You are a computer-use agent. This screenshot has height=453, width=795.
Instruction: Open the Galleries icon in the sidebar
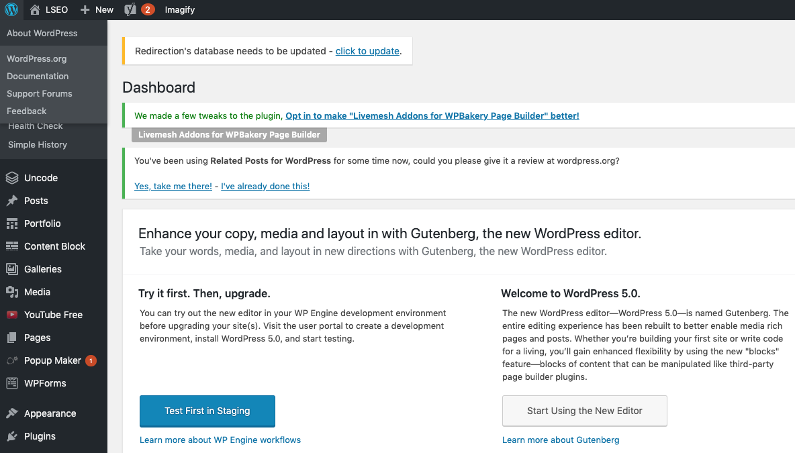pyautogui.click(x=12, y=269)
